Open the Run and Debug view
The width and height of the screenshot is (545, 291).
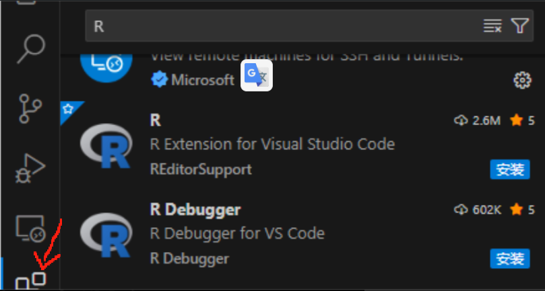(x=30, y=169)
